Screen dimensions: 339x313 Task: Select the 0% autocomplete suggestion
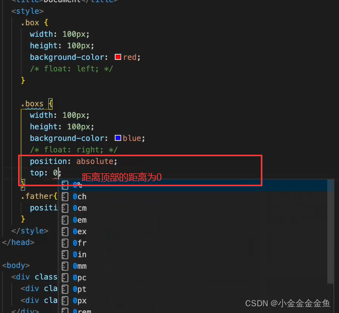point(193,185)
